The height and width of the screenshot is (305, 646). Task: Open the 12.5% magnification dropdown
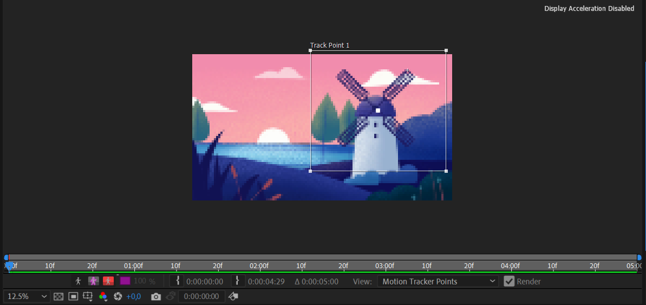[27, 296]
